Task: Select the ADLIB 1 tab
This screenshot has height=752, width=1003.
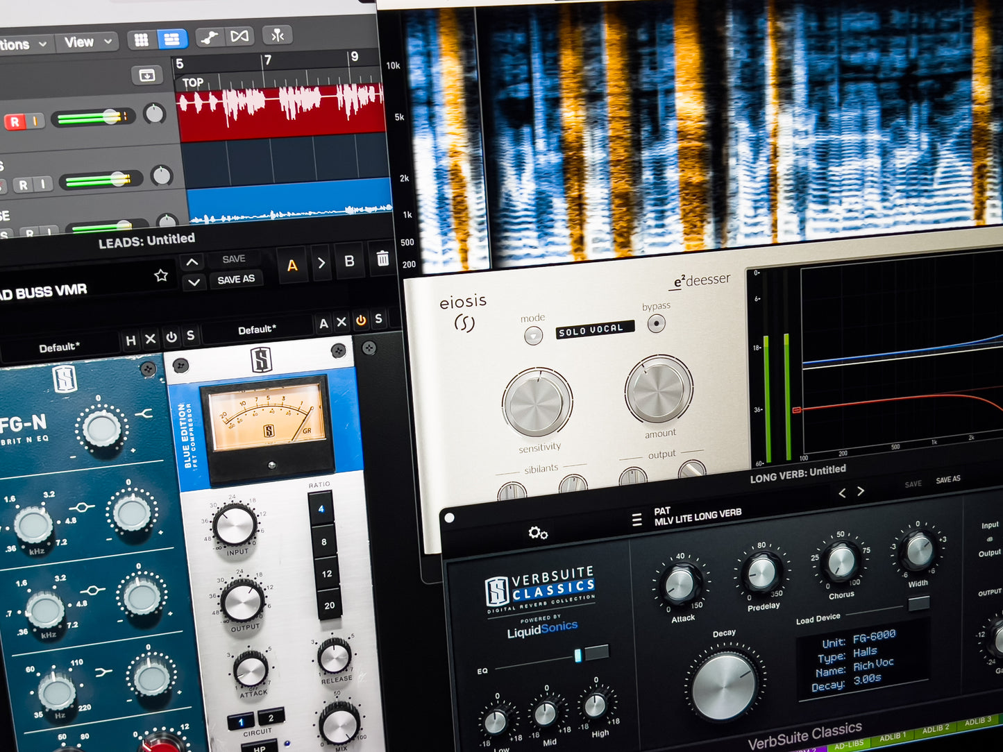Action: click(893, 736)
